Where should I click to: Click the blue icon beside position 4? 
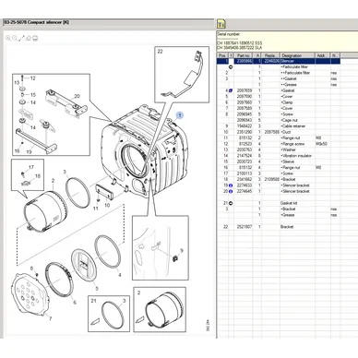point(231,90)
